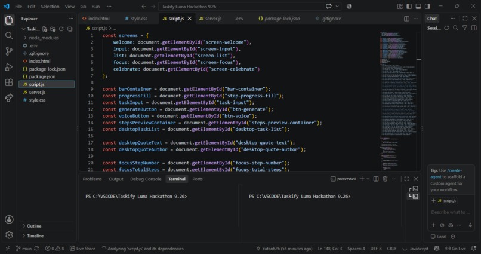This screenshot has height=254, width=481.
Task: Refresh the chat sessions list
Action: pyautogui.click(x=446, y=28)
